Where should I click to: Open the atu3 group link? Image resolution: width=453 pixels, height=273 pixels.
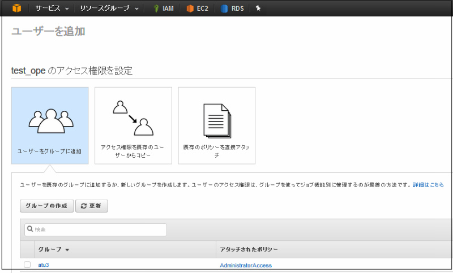click(x=44, y=265)
